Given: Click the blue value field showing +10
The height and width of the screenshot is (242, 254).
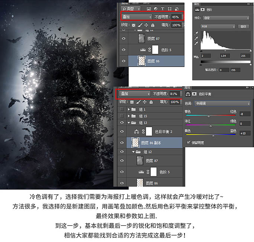Looking at the screenshot, I should 245,133.
